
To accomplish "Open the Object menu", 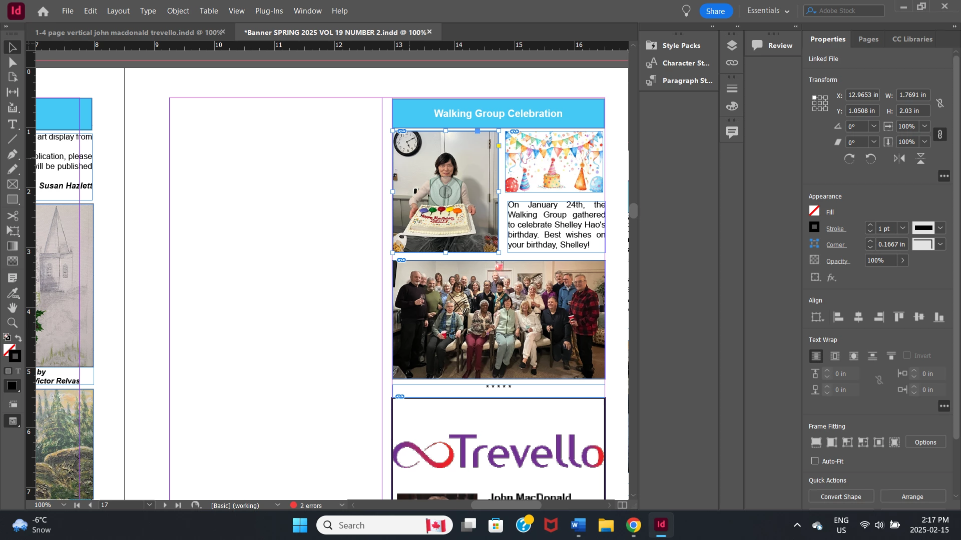I will pos(178,10).
